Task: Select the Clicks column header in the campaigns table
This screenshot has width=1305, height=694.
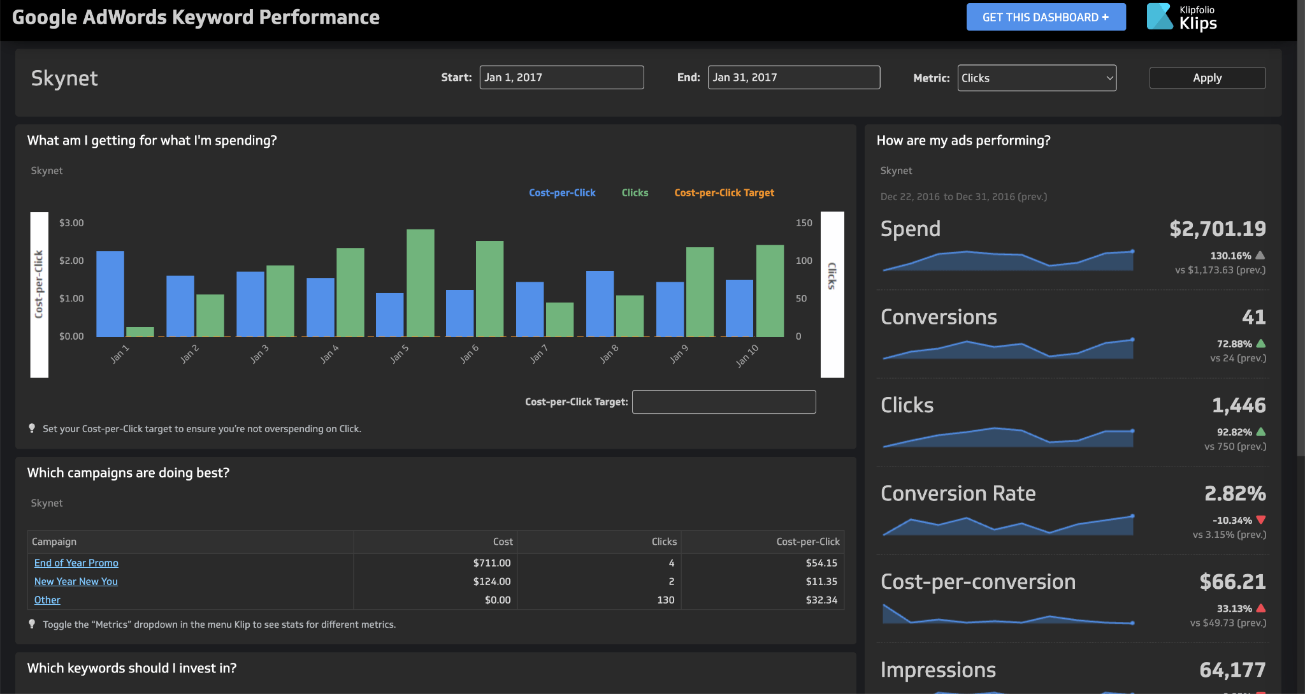Action: click(664, 541)
